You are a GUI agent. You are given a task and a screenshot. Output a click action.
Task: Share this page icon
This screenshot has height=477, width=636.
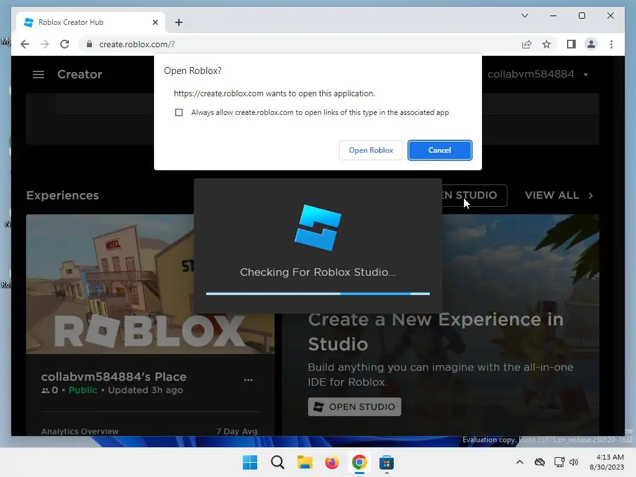pos(527,44)
